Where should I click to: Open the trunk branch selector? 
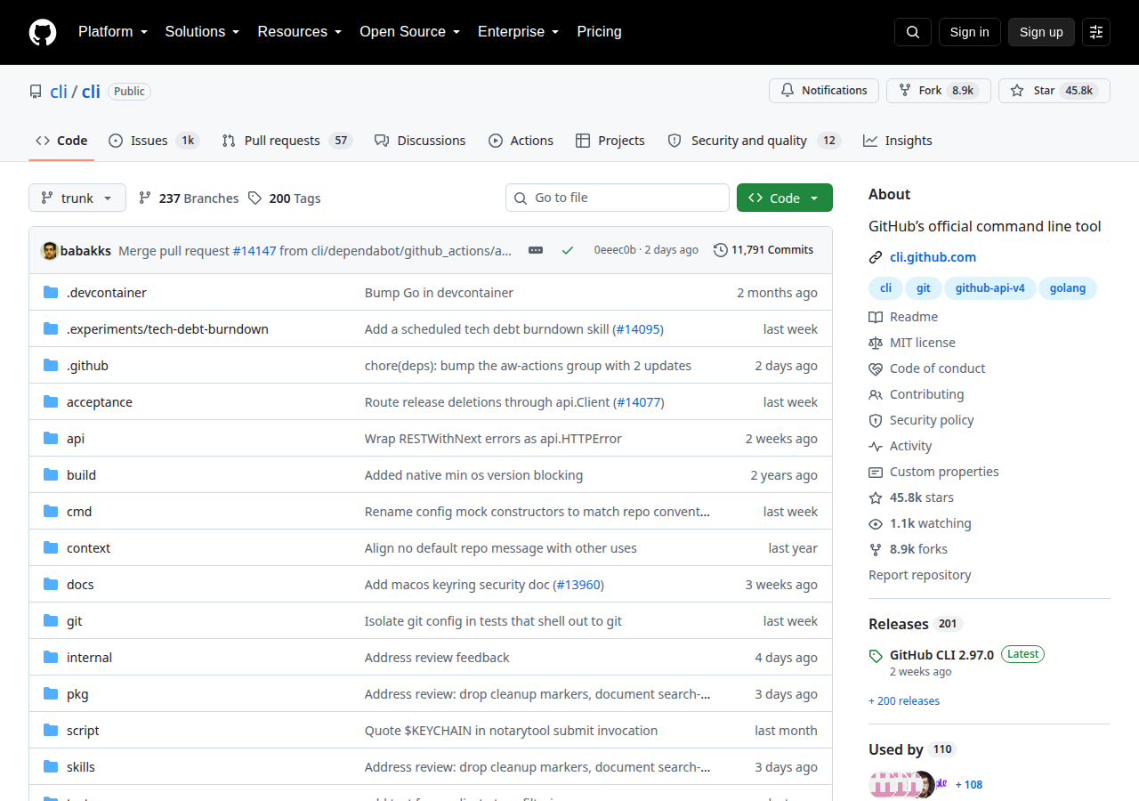point(77,198)
